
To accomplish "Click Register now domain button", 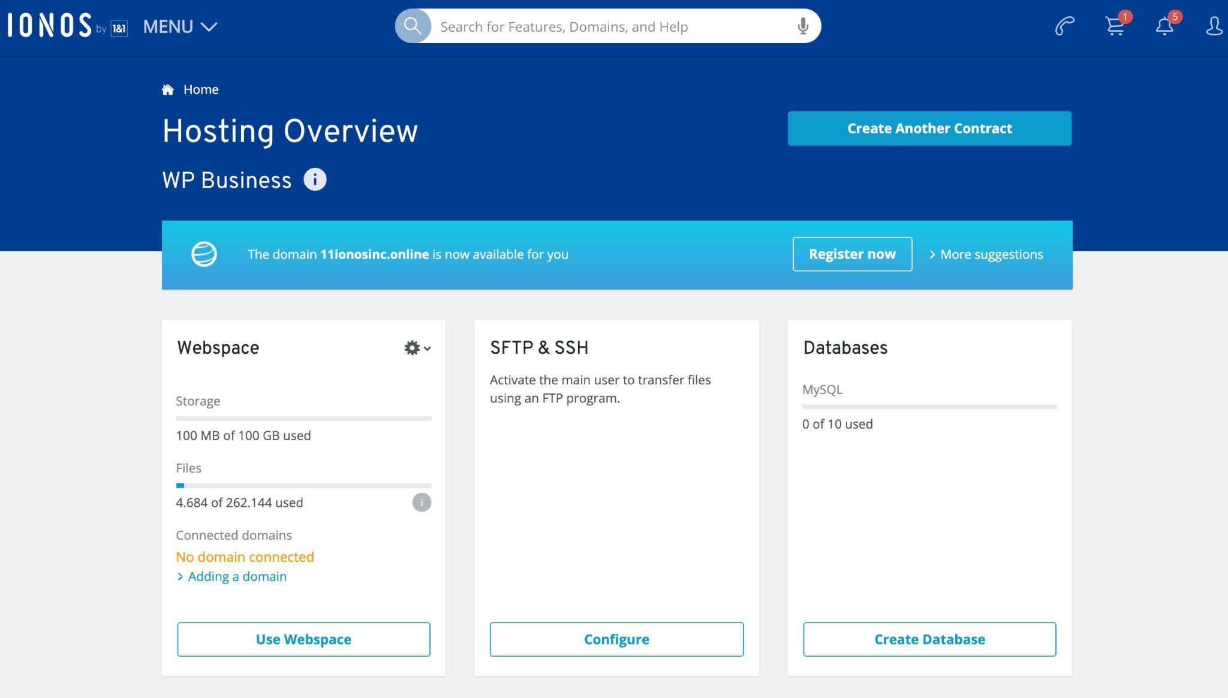I will click(x=852, y=254).
